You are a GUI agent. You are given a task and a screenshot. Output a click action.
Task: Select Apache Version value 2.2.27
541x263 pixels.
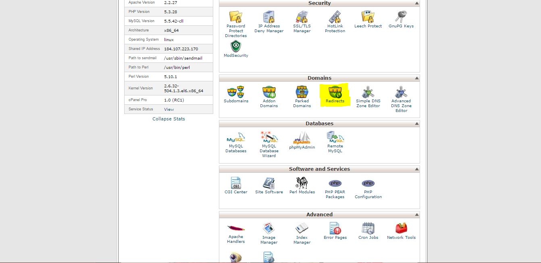pyautogui.click(x=171, y=2)
